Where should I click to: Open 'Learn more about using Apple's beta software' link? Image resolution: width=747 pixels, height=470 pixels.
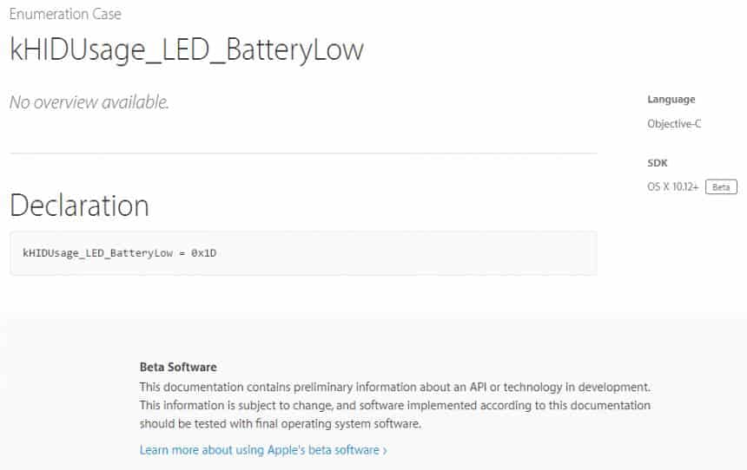[x=263, y=450]
